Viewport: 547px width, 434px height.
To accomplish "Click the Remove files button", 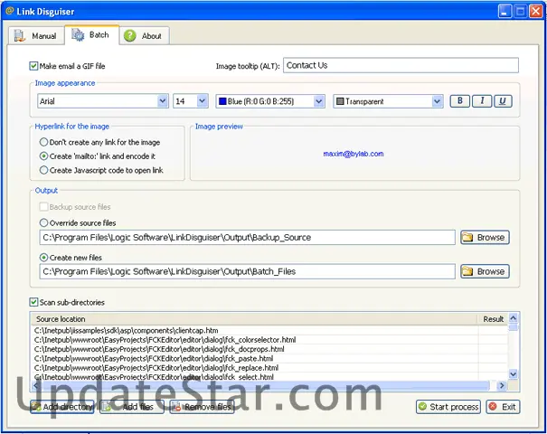I will coord(202,407).
